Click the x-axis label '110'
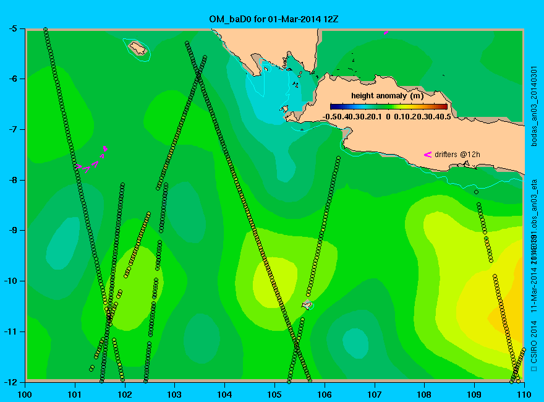Viewport: 544px width, 402px height. pyautogui.click(x=524, y=395)
